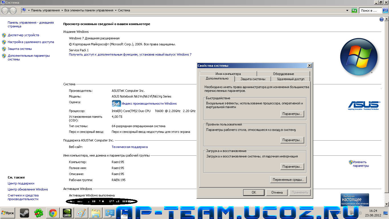
Task: Open Параметры under Быстродействие
Action: (292, 114)
